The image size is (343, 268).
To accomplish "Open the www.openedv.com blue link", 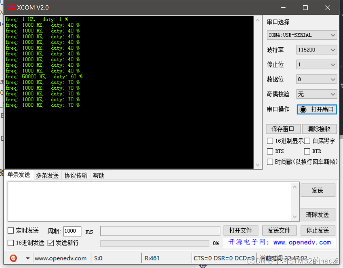I will [x=302, y=242].
